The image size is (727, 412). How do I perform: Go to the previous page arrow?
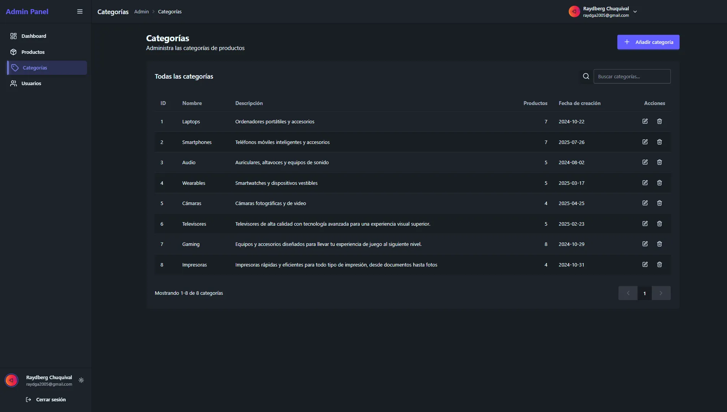[x=628, y=293]
